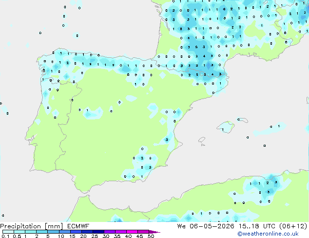The width and height of the screenshot is (309, 238).
Task: Click the '50' legend scale label
Action: click(151, 236)
